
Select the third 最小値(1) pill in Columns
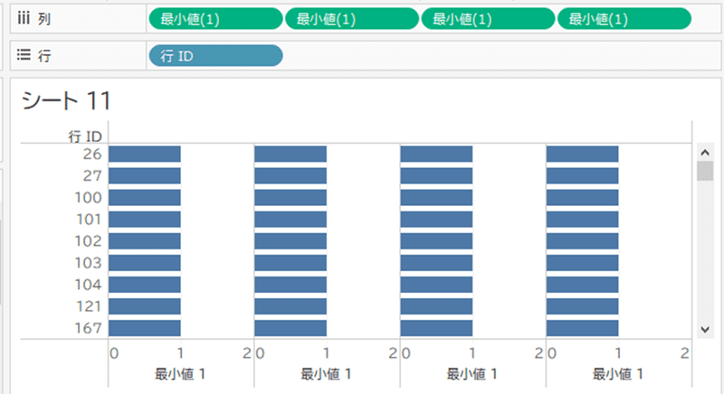click(488, 19)
